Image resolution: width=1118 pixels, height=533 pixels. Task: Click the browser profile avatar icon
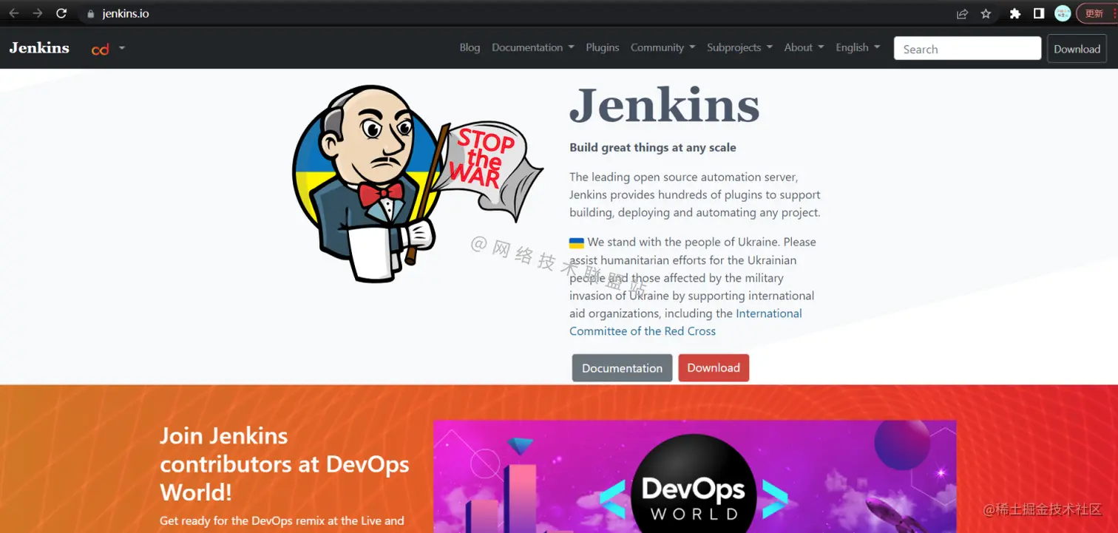(x=1062, y=13)
